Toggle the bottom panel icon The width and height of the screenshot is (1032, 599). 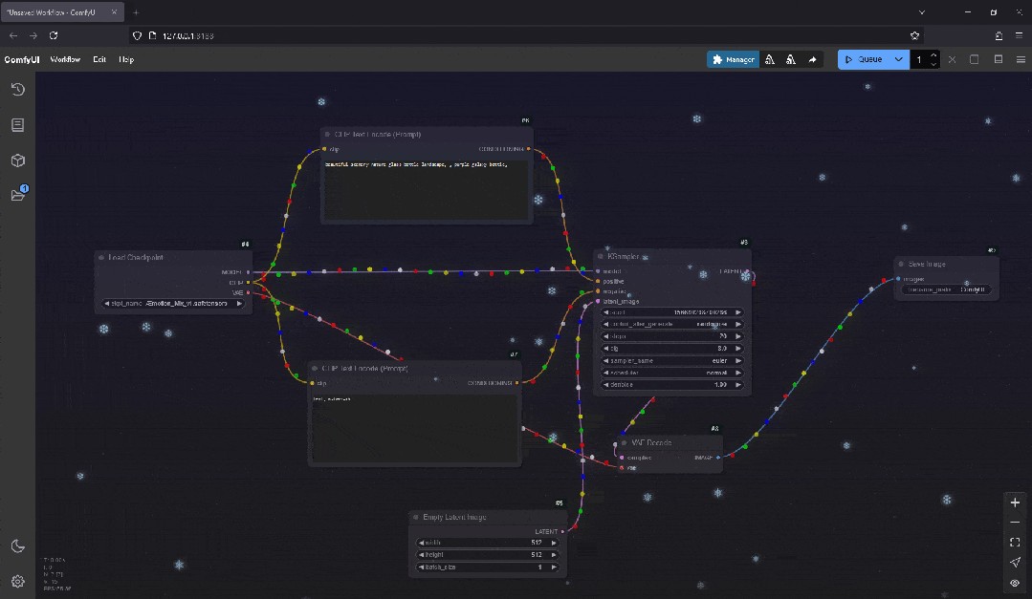998,59
